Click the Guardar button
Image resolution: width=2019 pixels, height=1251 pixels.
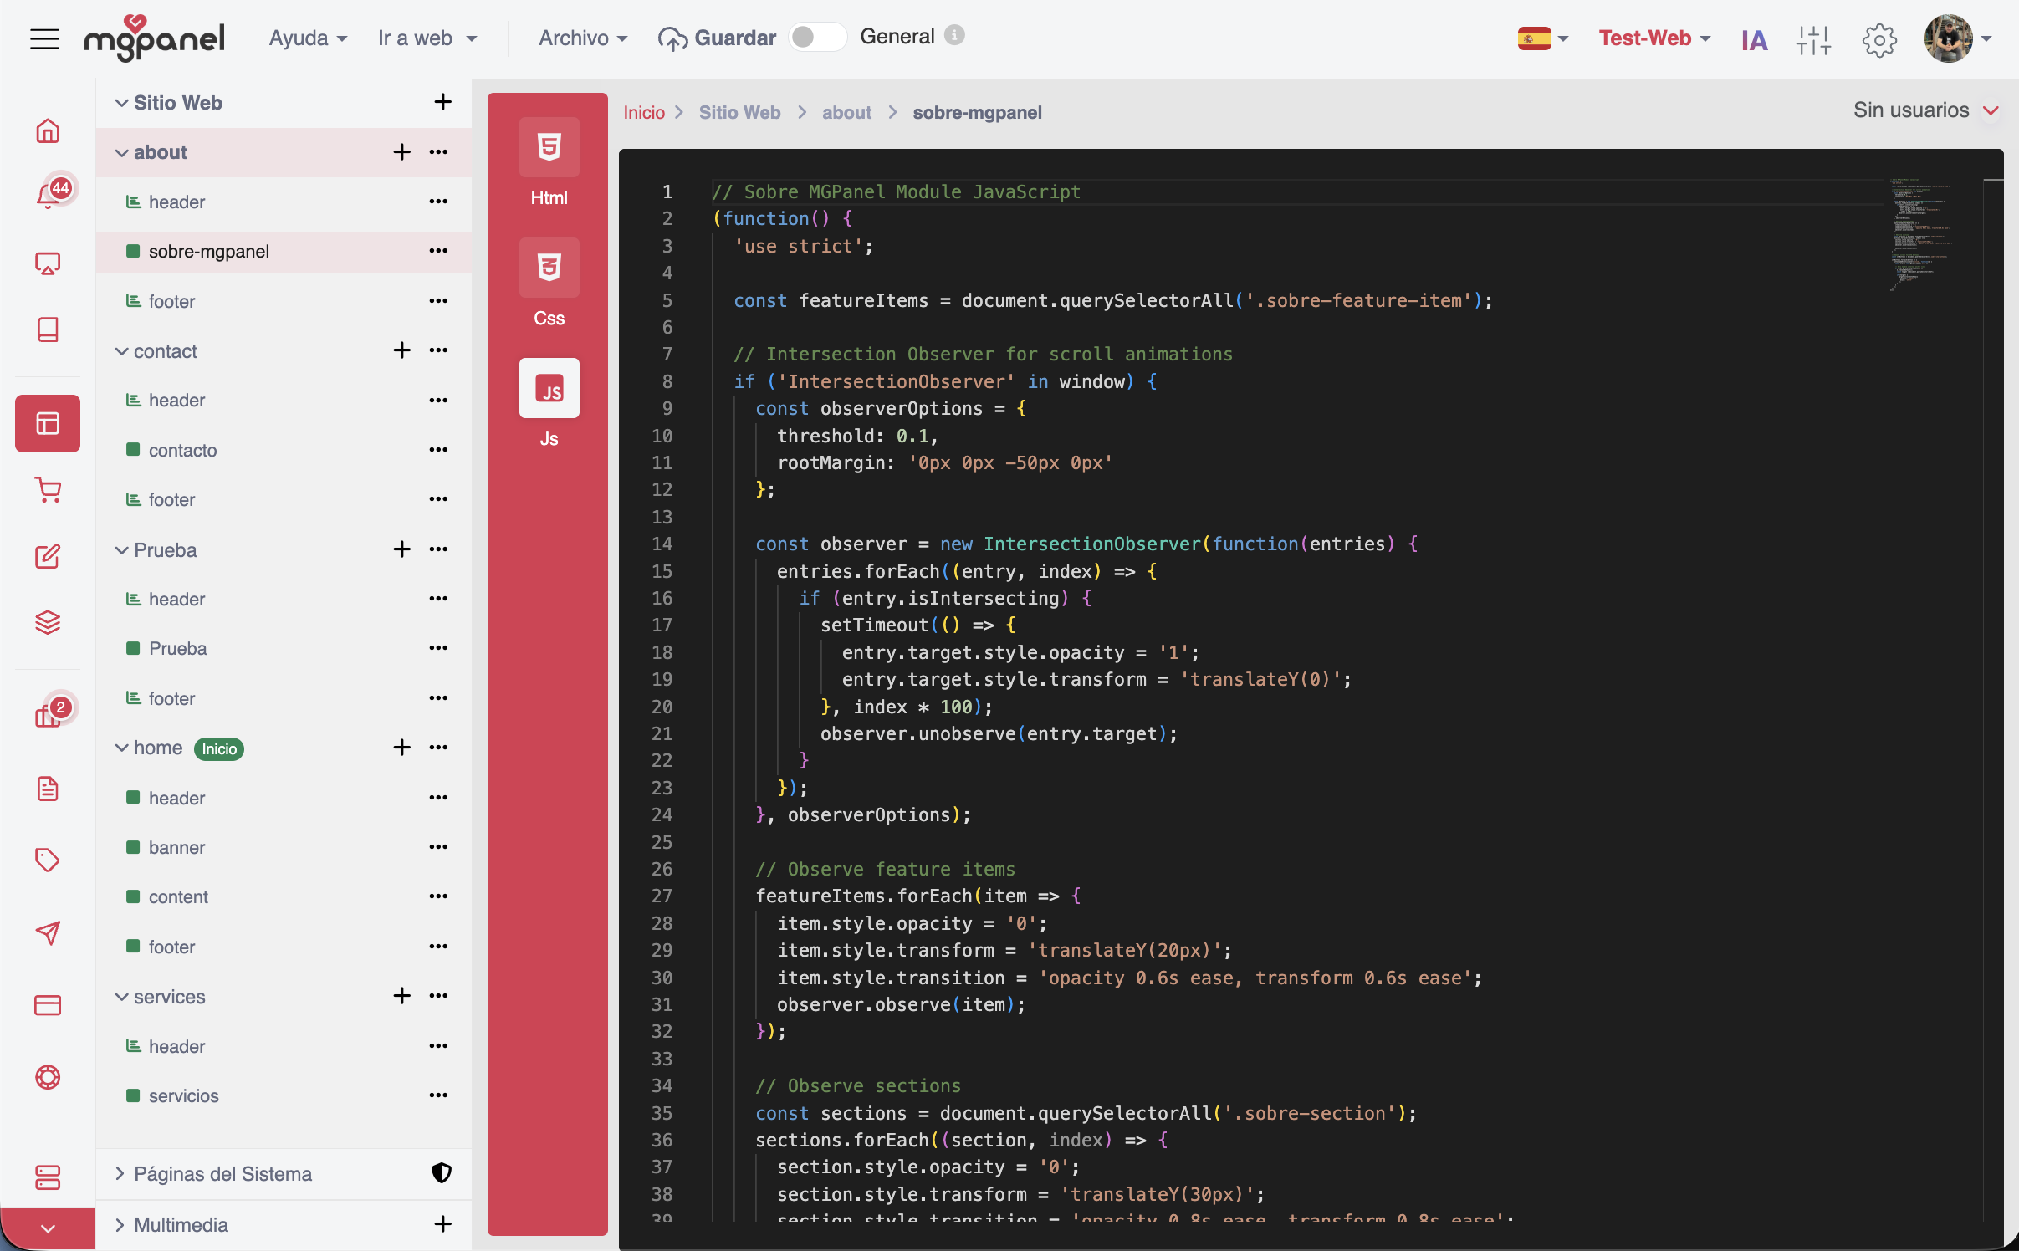(x=718, y=38)
